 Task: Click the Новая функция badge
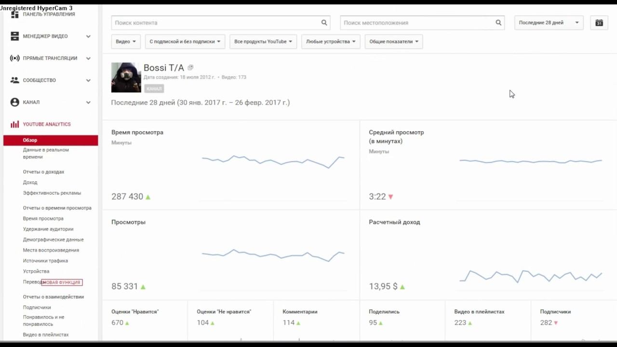(62, 282)
